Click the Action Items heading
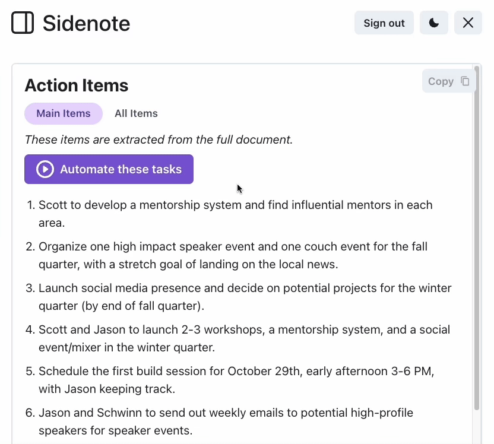This screenshot has height=444, width=494. 77,85
